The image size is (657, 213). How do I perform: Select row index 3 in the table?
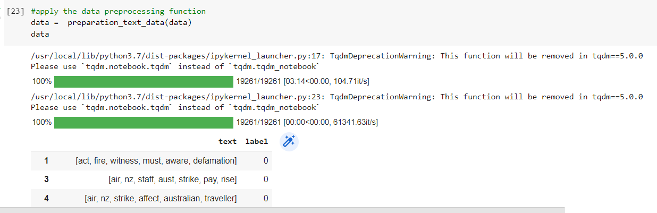[46, 180]
